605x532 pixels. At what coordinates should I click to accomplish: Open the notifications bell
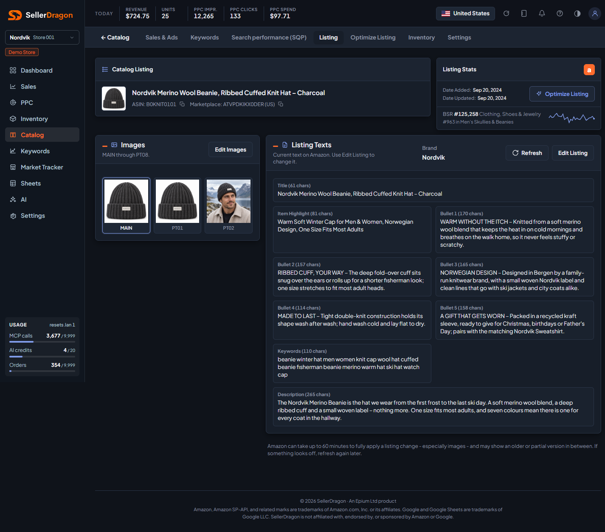(542, 14)
